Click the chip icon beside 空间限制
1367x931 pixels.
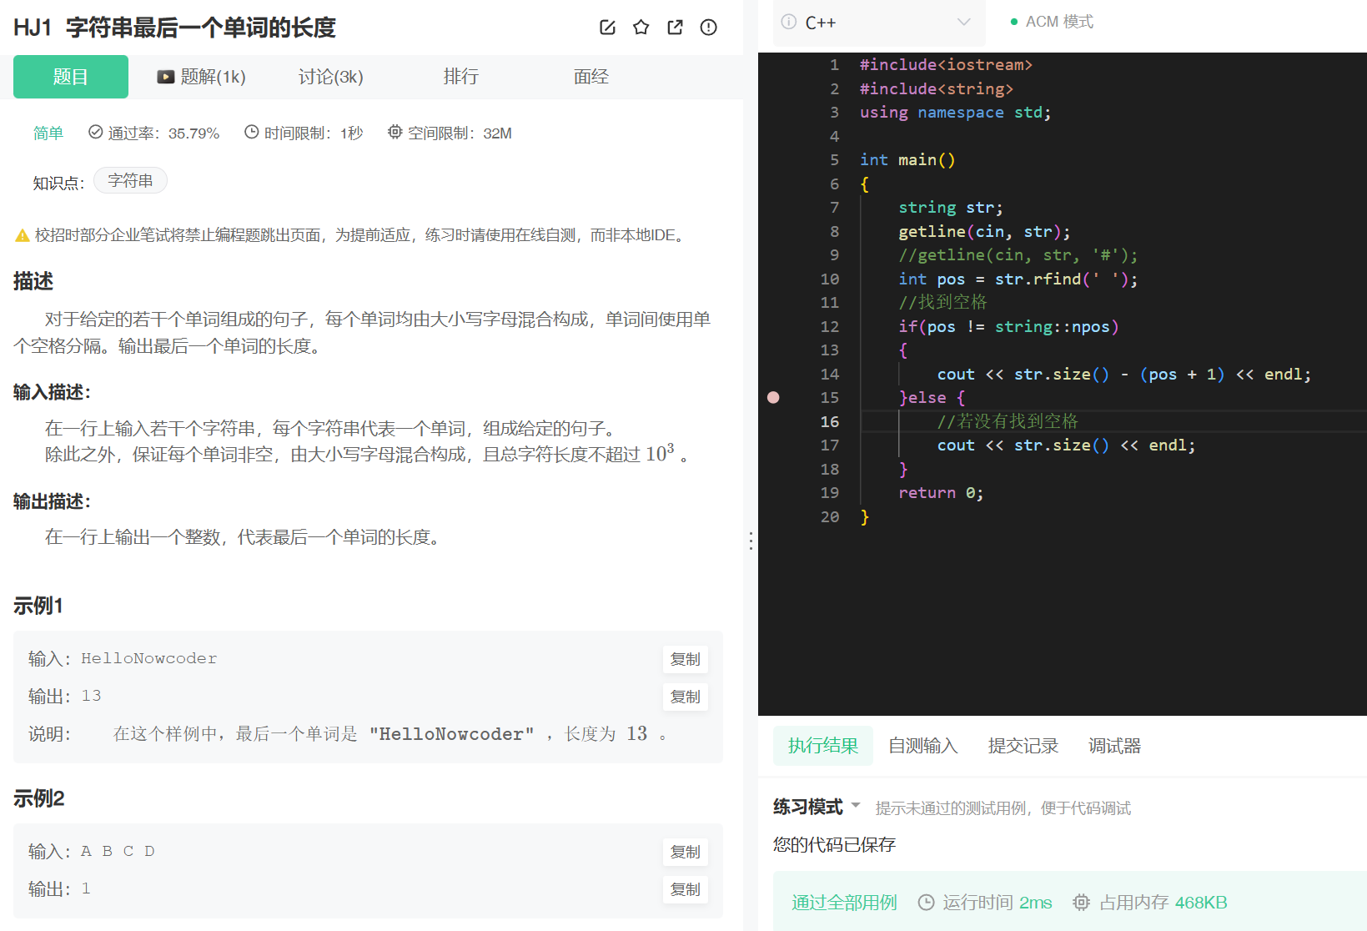coord(394,132)
